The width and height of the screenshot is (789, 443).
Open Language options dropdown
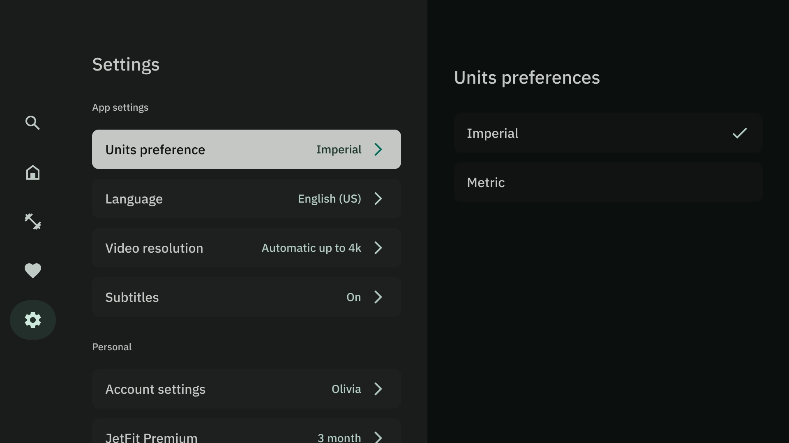point(247,199)
